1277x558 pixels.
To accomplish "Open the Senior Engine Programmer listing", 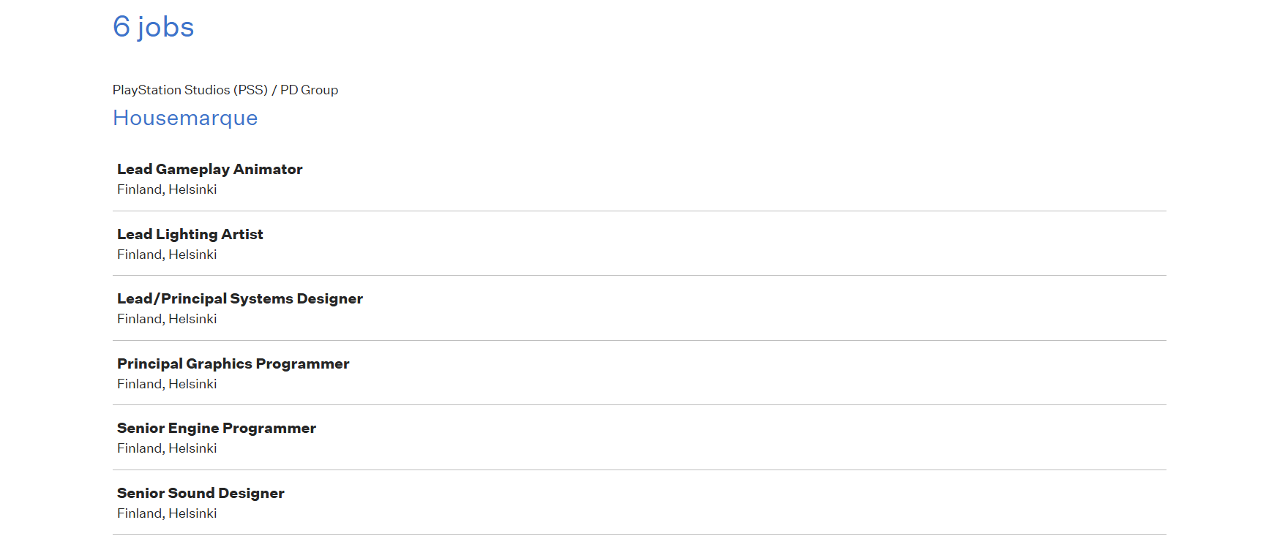I will click(x=216, y=429).
